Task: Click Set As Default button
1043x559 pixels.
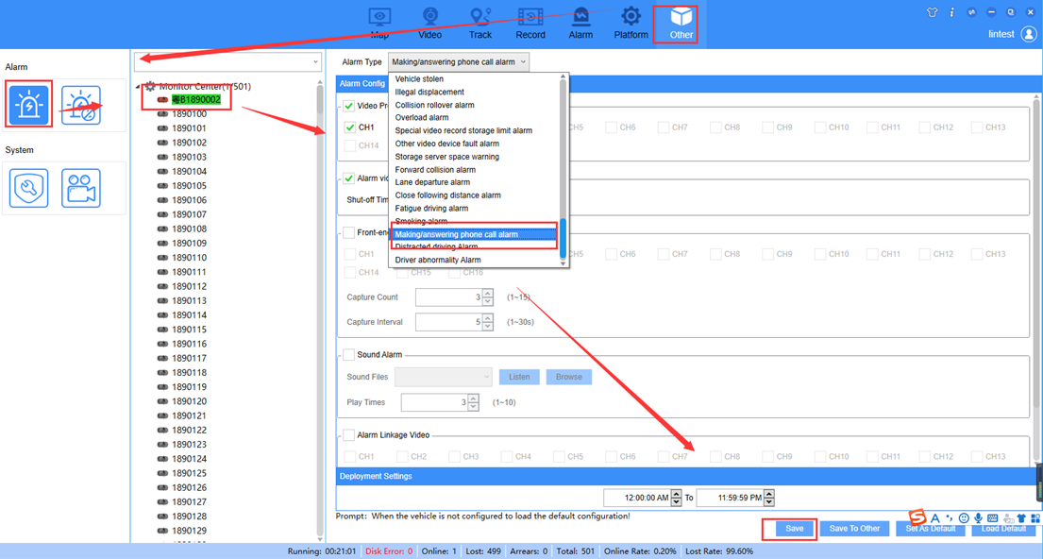Action: (930, 529)
